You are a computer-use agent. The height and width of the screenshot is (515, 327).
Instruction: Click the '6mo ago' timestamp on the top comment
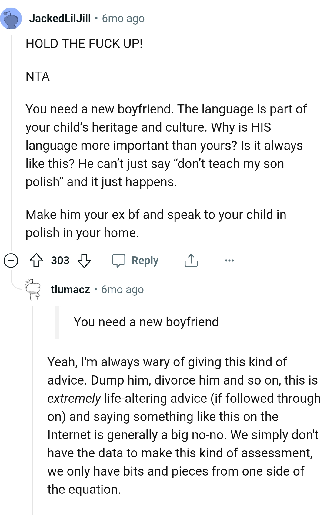123,19
